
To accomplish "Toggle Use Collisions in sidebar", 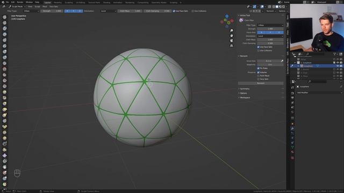I will point(258,50).
